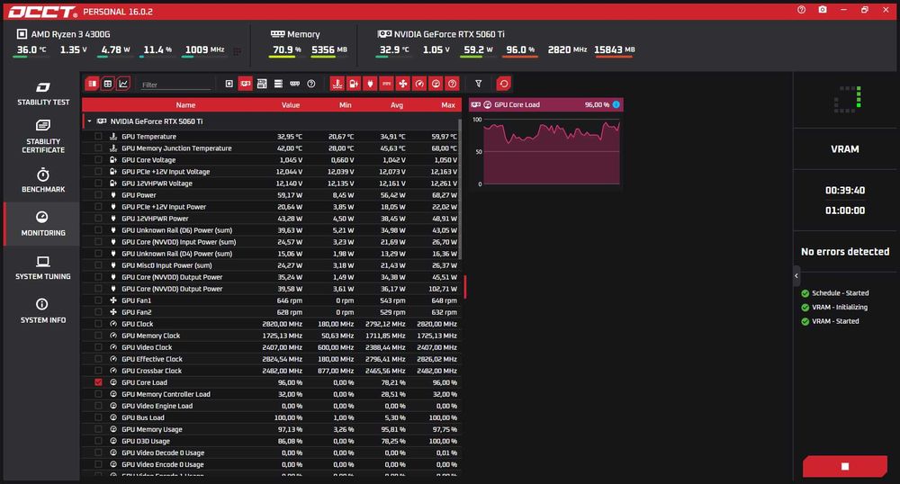900x484 pixels.
Task: Select the GPU 12VHPWR Voltage row
Action: click(x=271, y=184)
